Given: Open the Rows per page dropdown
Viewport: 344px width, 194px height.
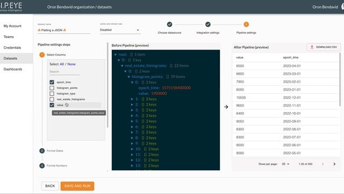Looking at the screenshot, I should click(x=285, y=164).
